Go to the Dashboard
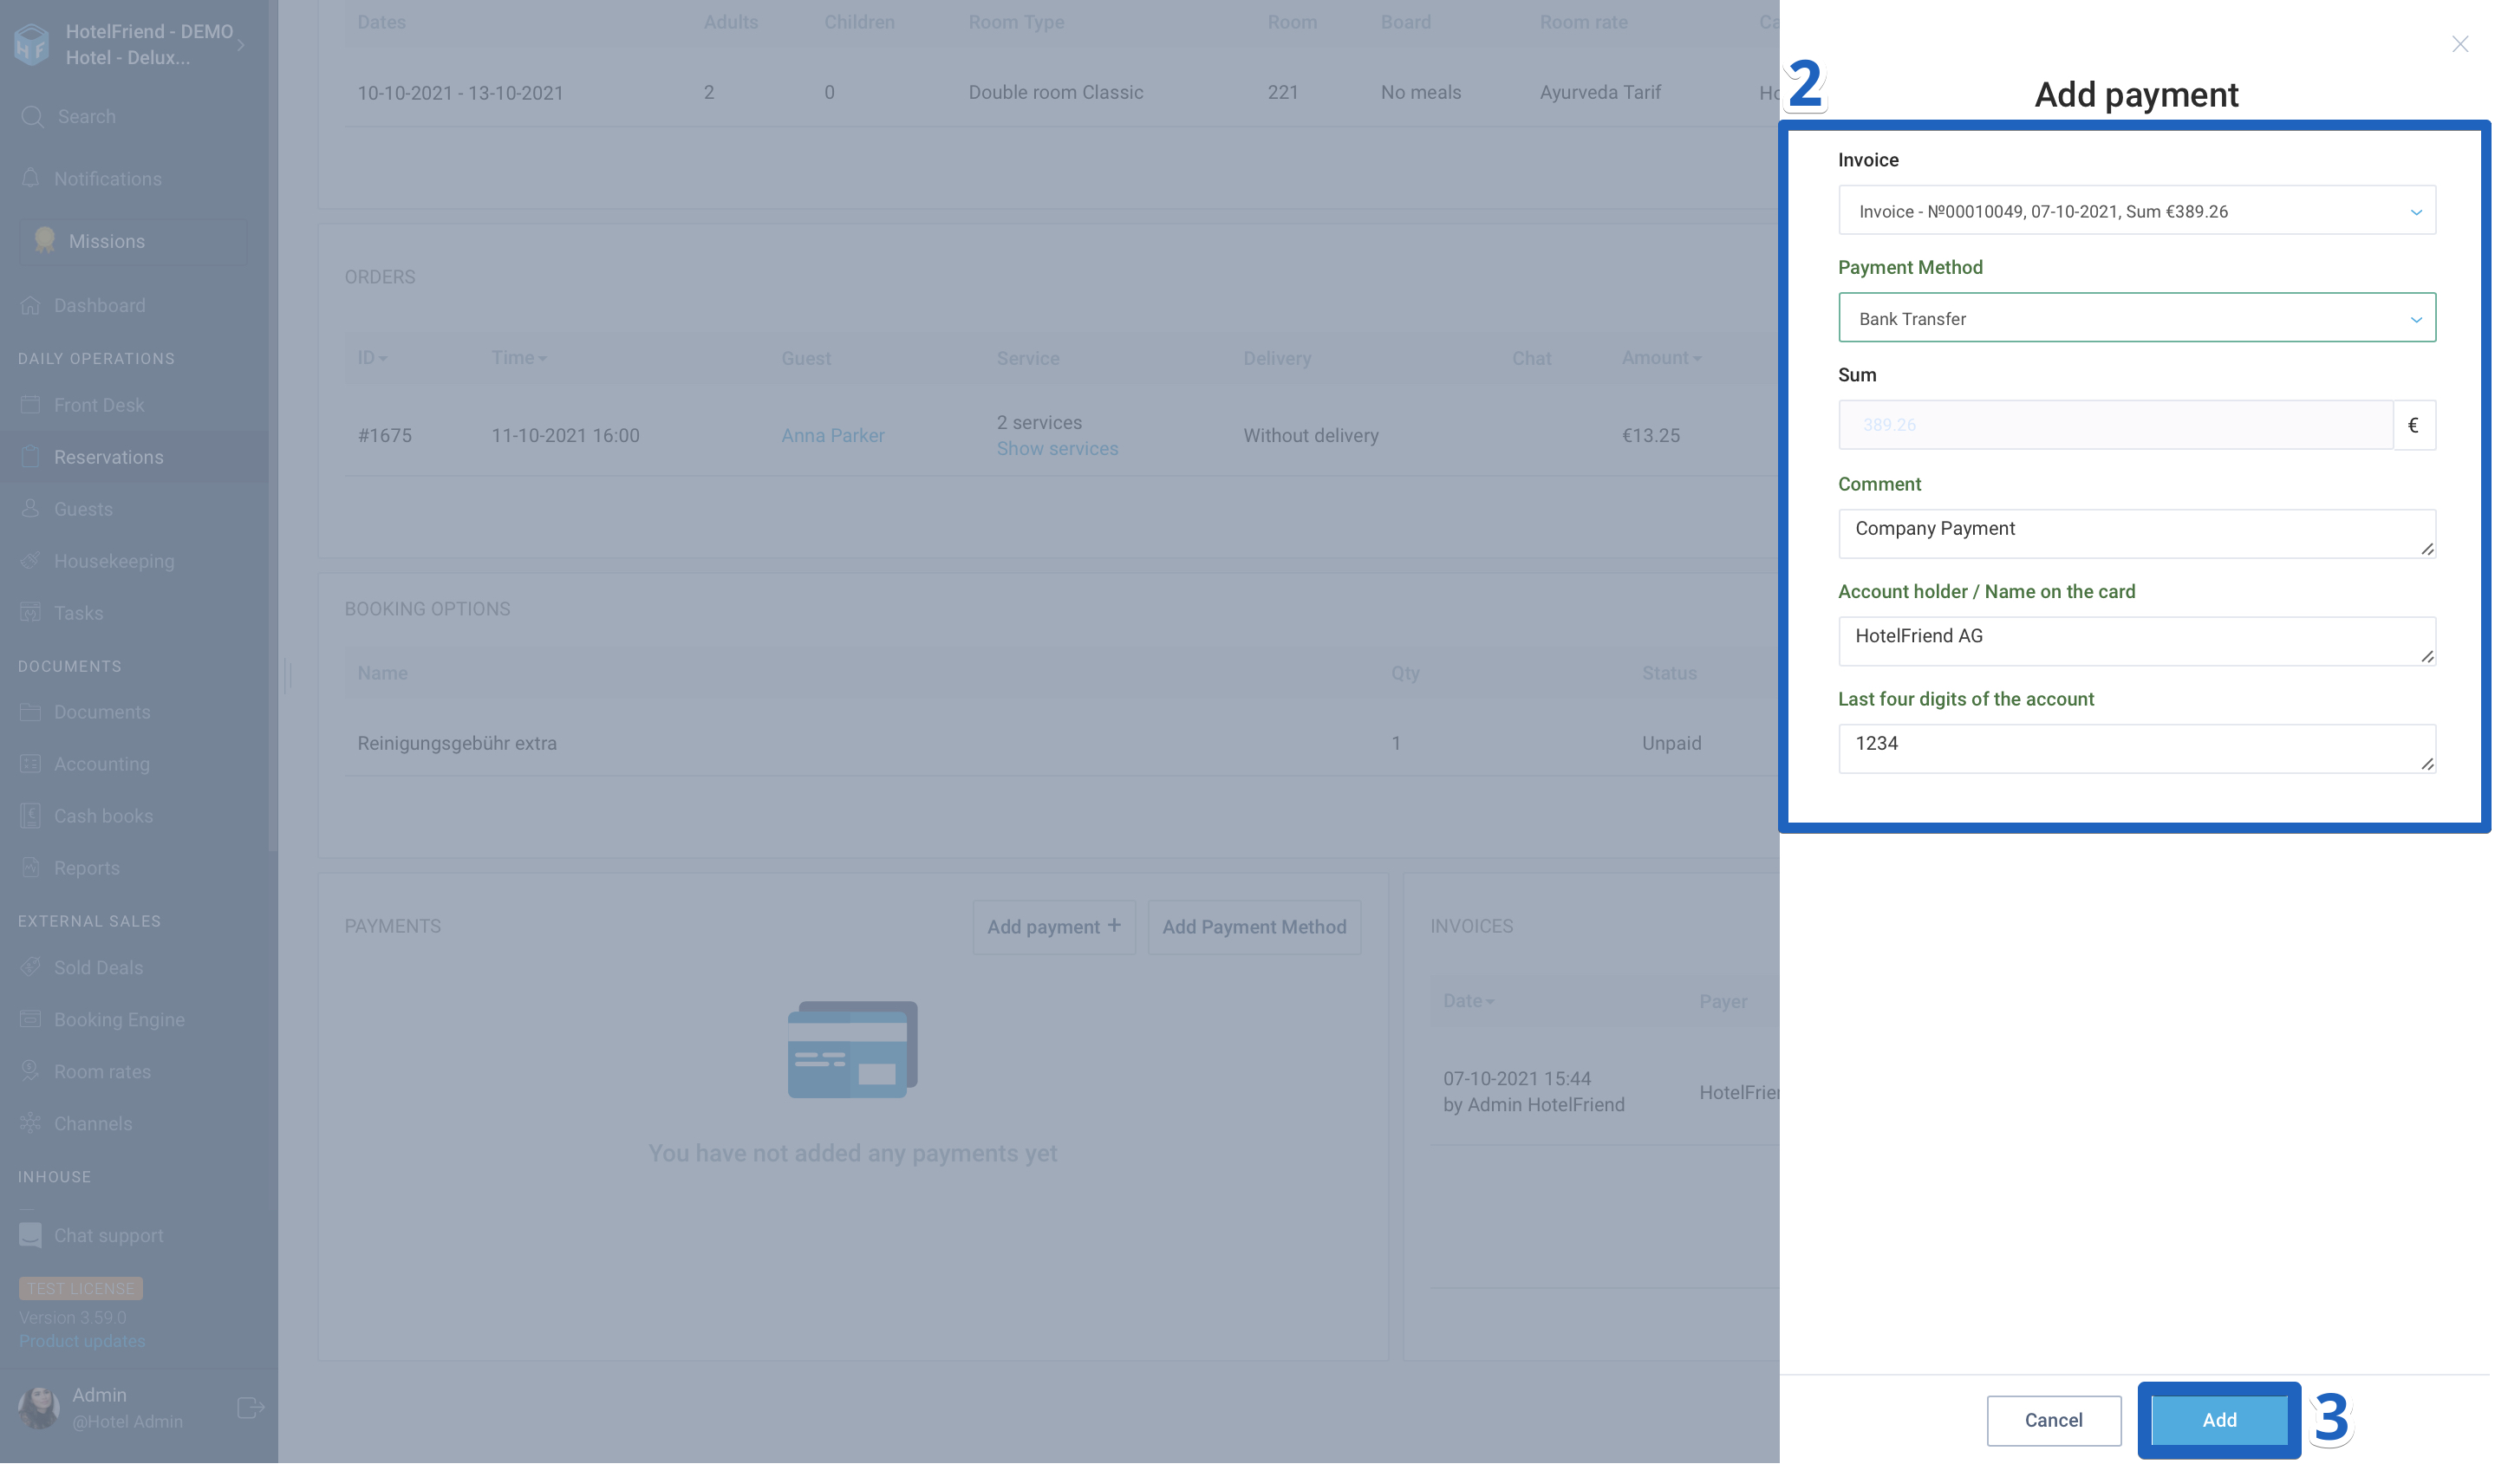2495x1464 pixels. [99, 305]
